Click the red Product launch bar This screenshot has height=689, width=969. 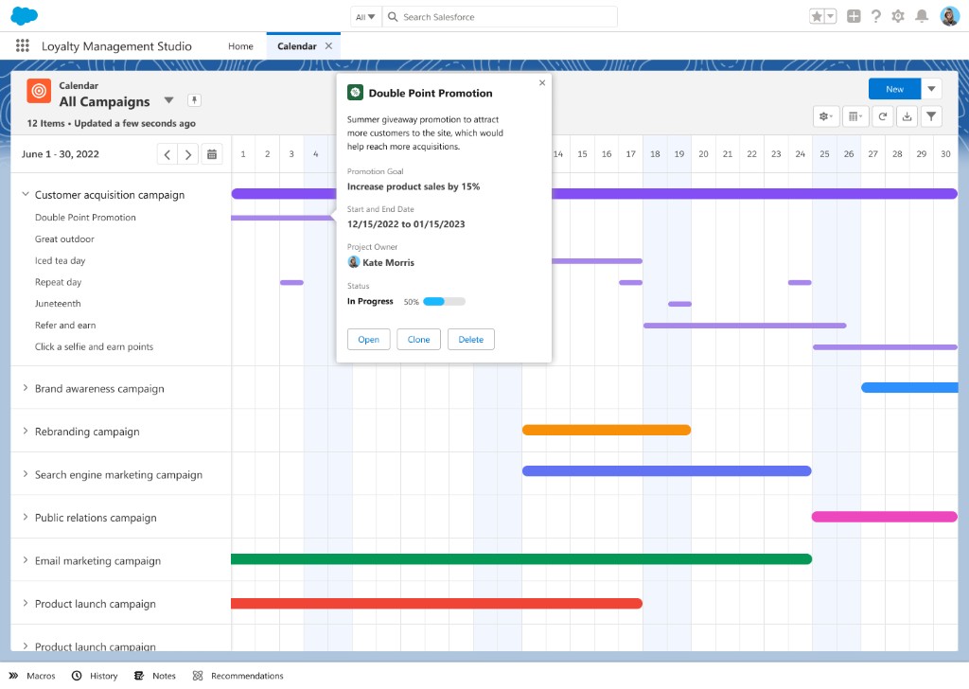coord(436,603)
